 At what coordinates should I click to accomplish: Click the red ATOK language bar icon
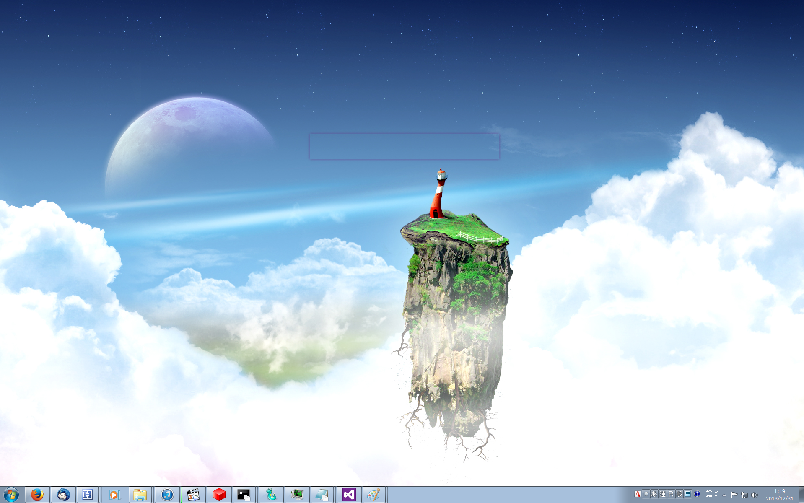coord(637,494)
